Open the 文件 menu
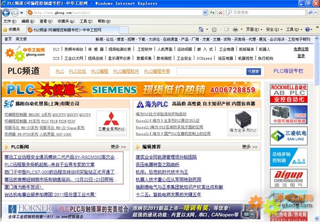The image size is (320, 222). [10, 21]
